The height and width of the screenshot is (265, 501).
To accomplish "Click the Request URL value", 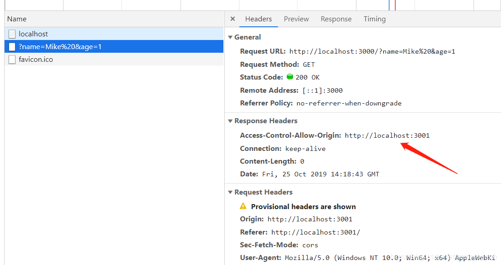I will coord(372,51).
